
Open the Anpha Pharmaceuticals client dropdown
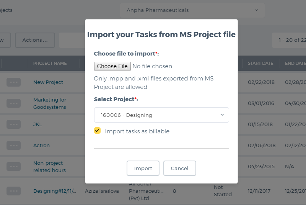[x=192, y=10]
